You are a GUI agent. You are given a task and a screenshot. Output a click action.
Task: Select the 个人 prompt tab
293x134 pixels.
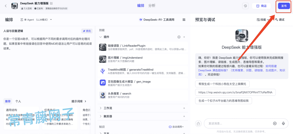pos(18,102)
